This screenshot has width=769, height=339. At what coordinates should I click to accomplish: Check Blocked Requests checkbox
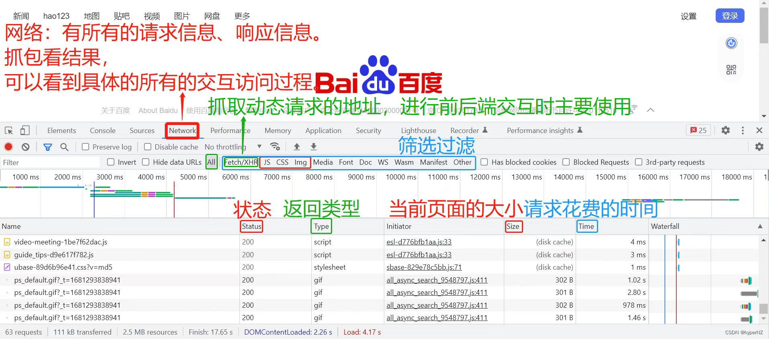tap(566, 162)
